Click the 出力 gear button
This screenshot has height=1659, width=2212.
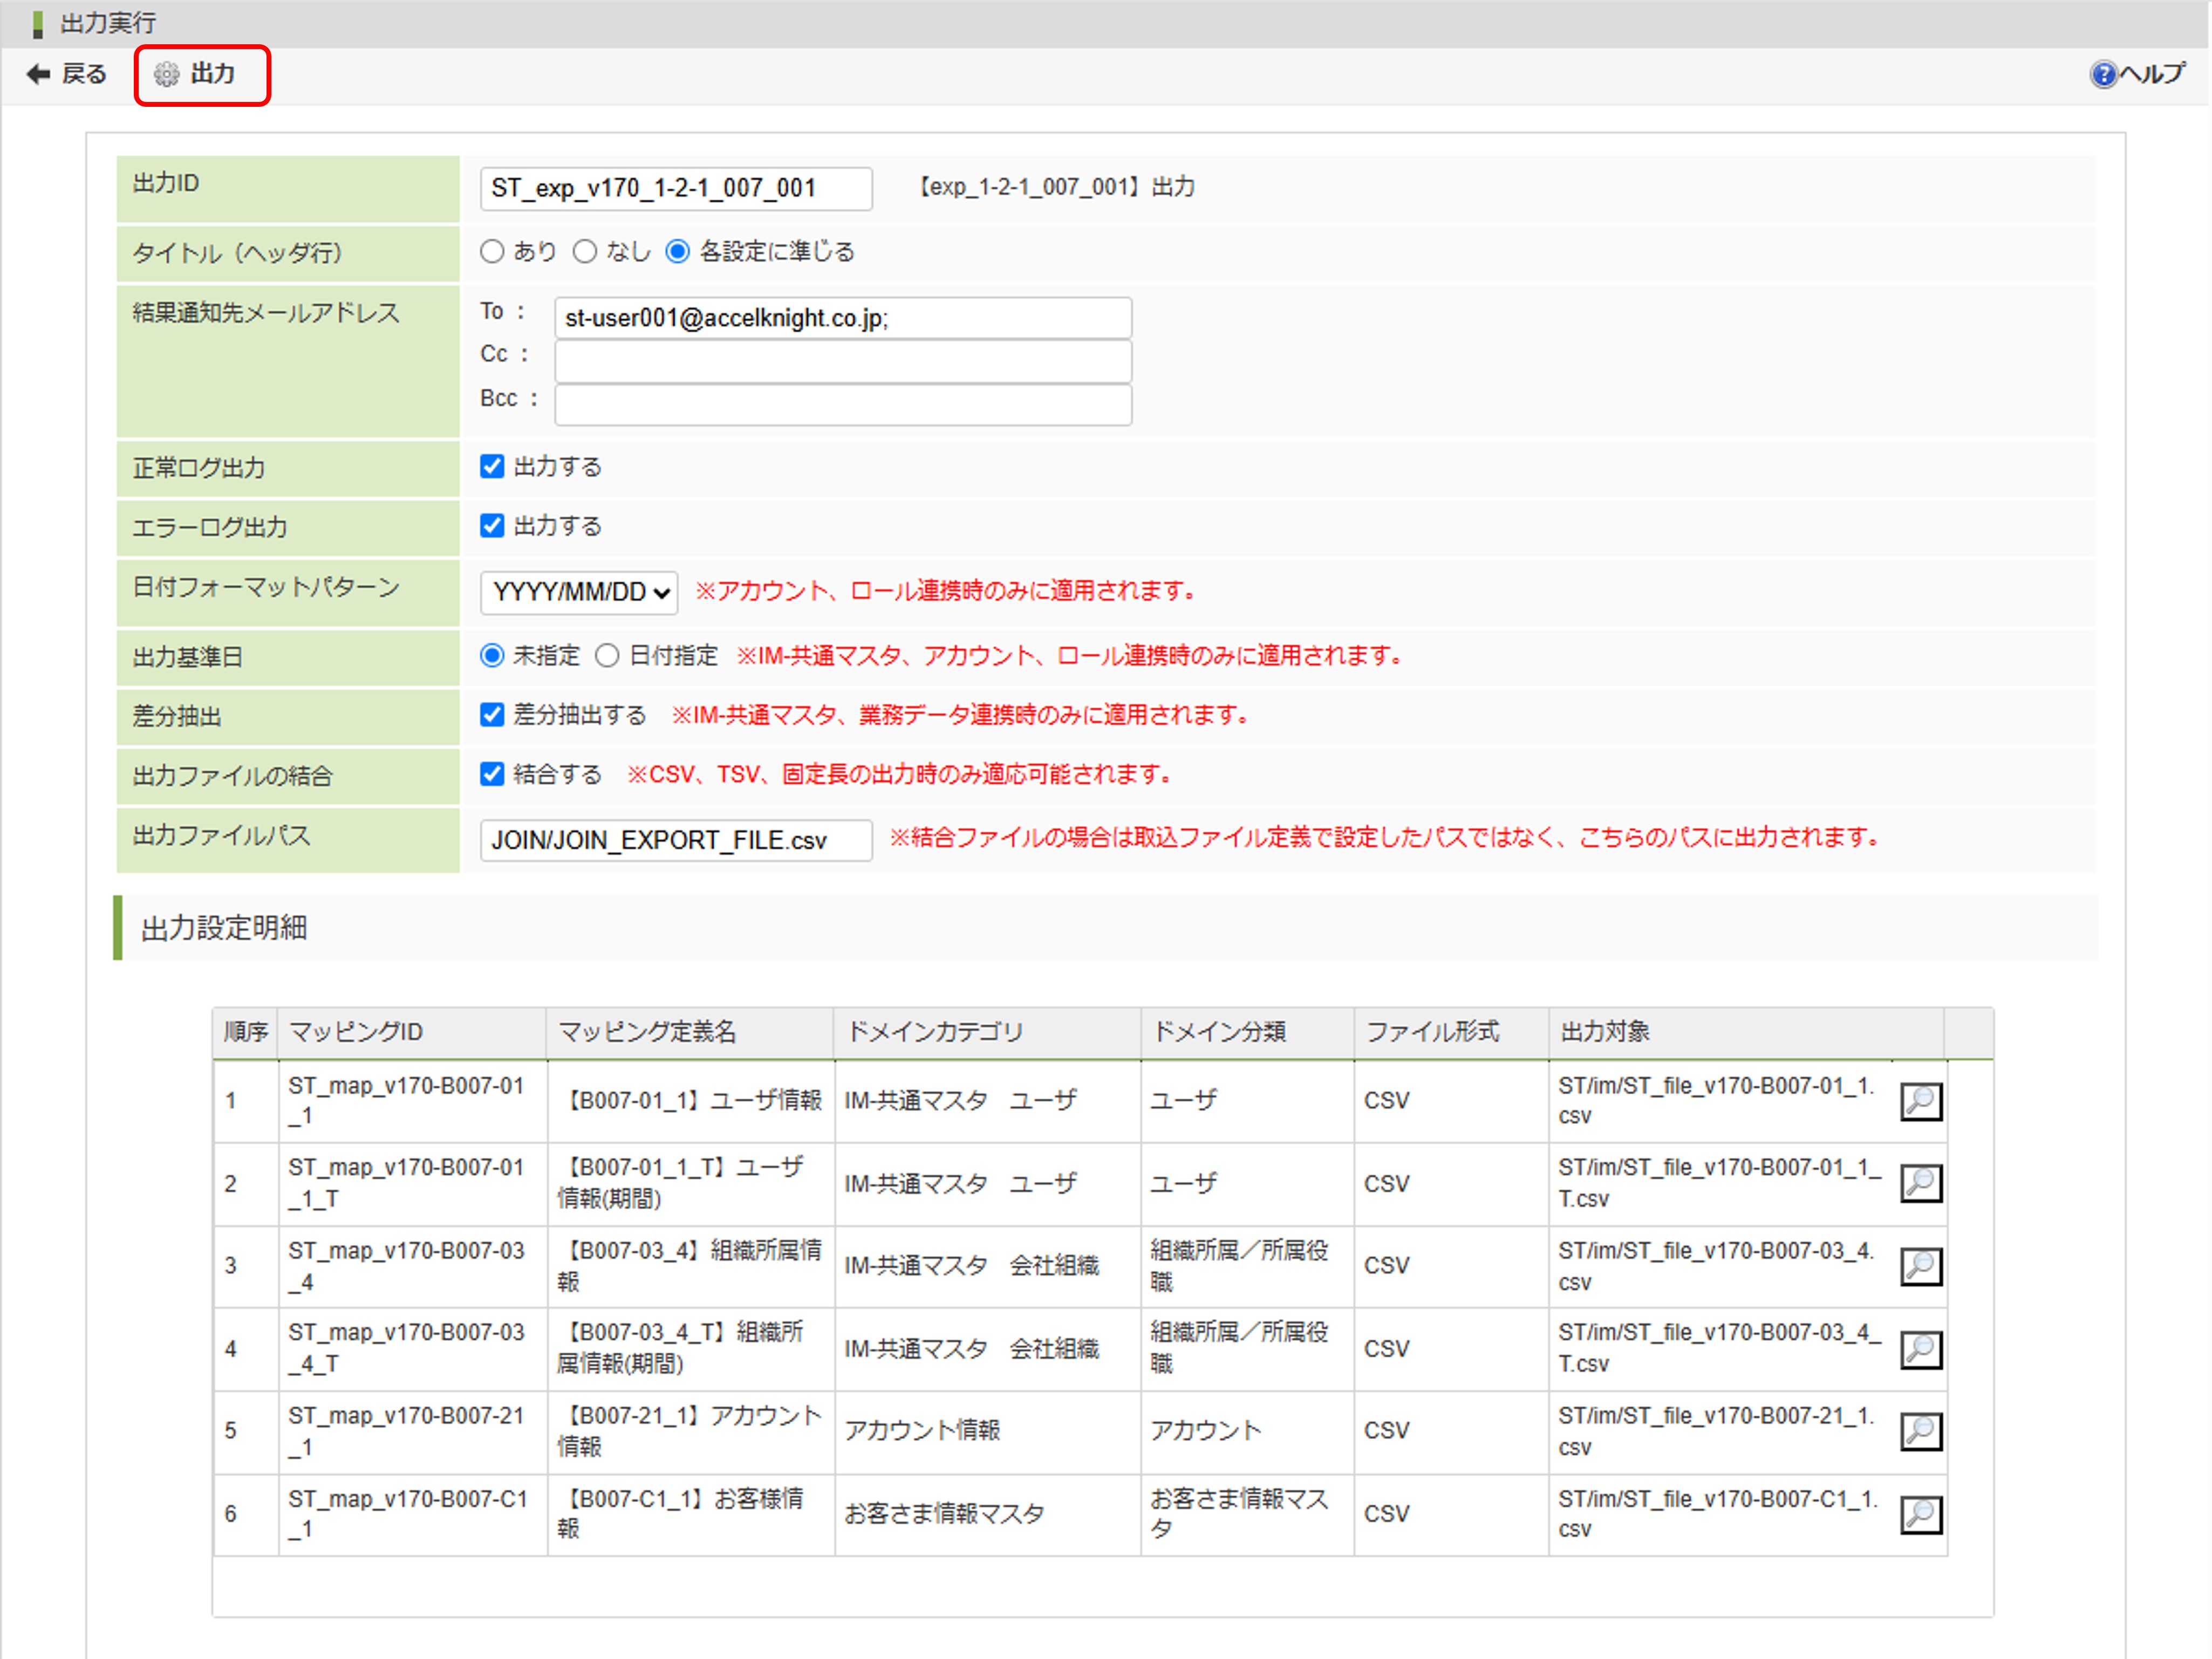[x=199, y=74]
